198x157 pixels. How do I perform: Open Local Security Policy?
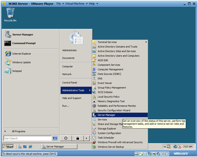(120, 97)
